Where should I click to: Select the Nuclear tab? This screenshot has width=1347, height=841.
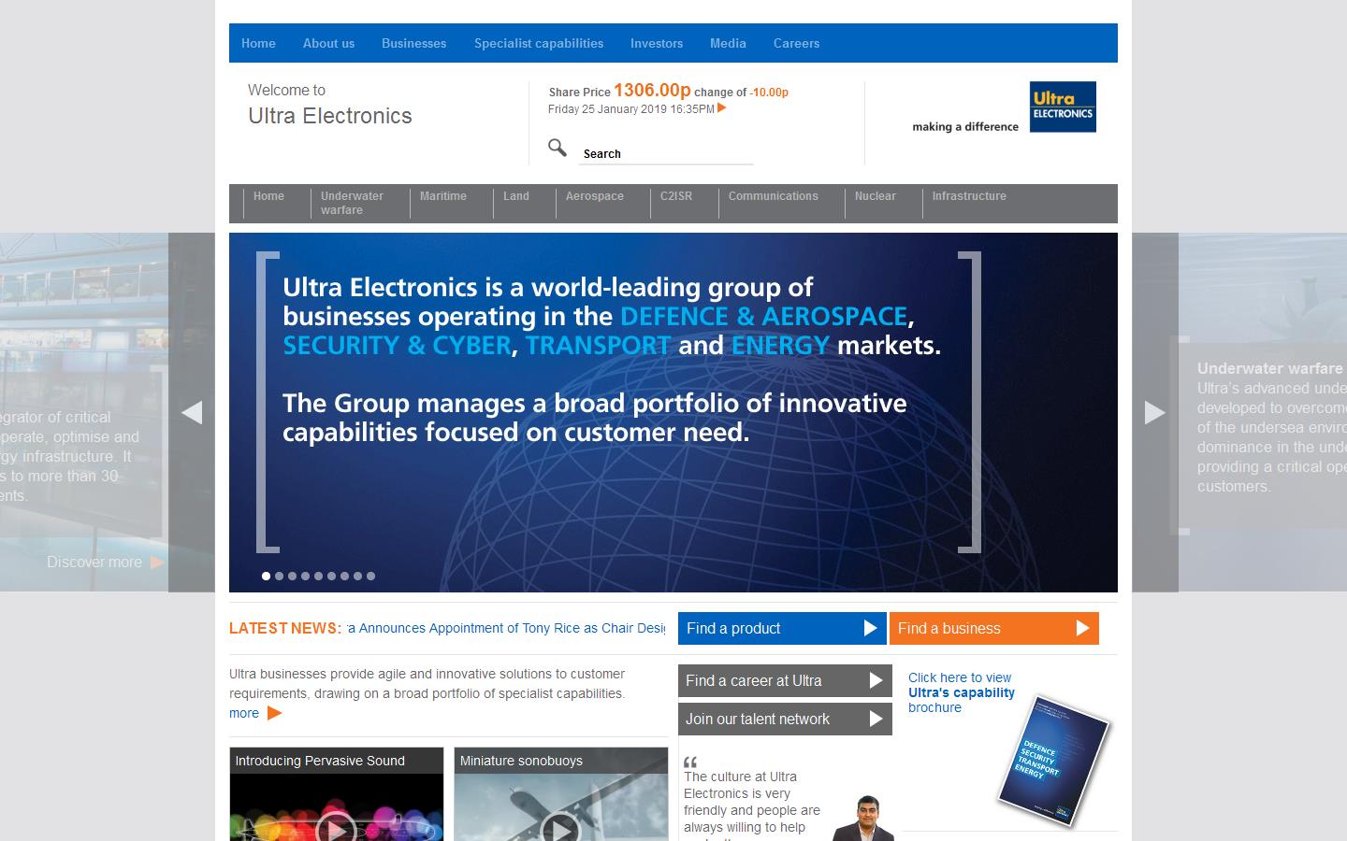876,196
